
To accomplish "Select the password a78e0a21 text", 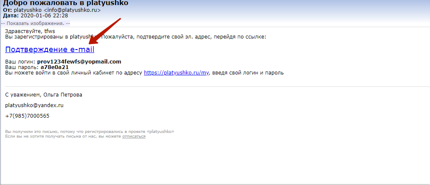I will pos(55,67).
